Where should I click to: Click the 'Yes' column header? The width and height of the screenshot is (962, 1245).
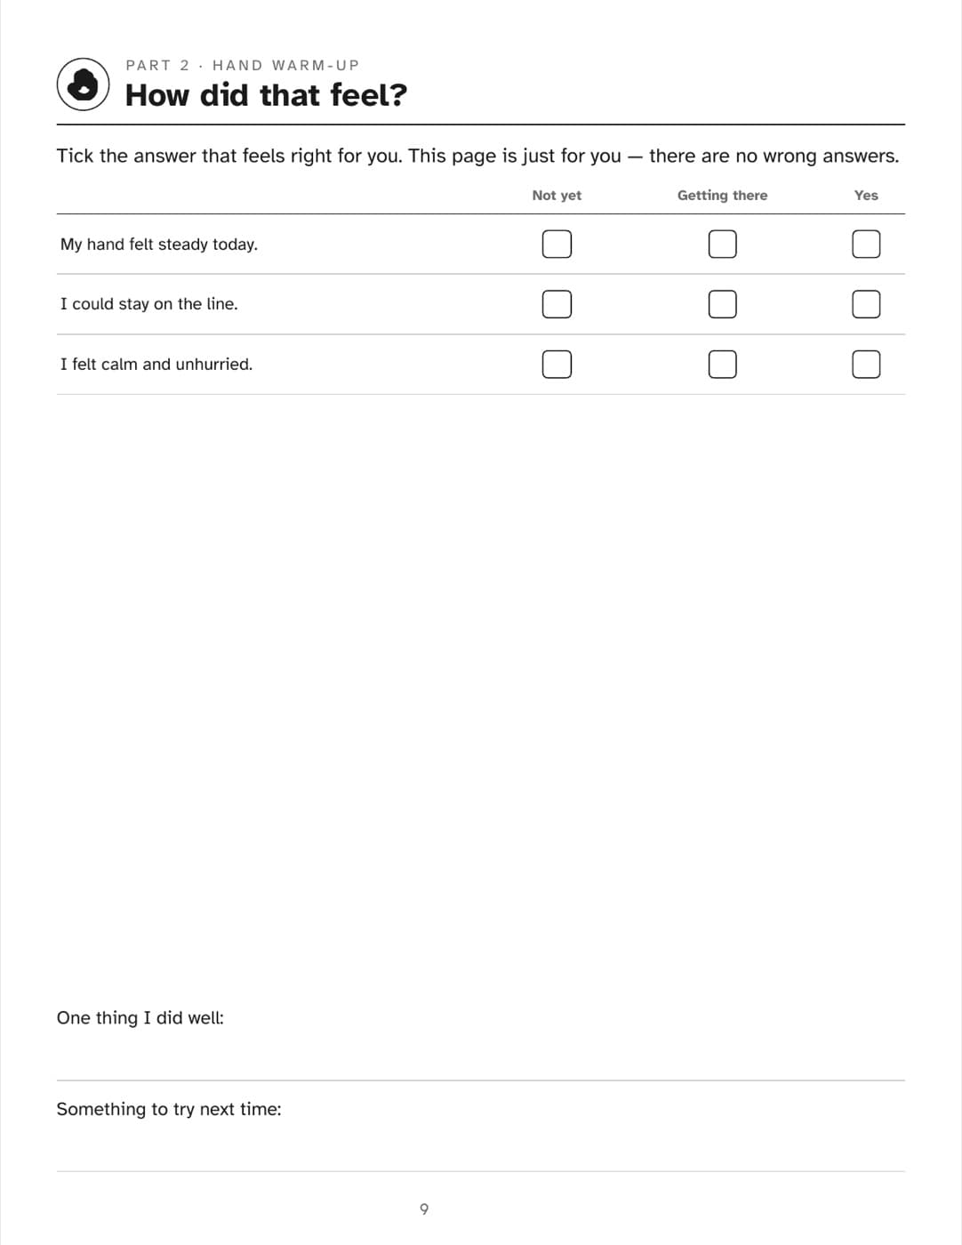(866, 196)
